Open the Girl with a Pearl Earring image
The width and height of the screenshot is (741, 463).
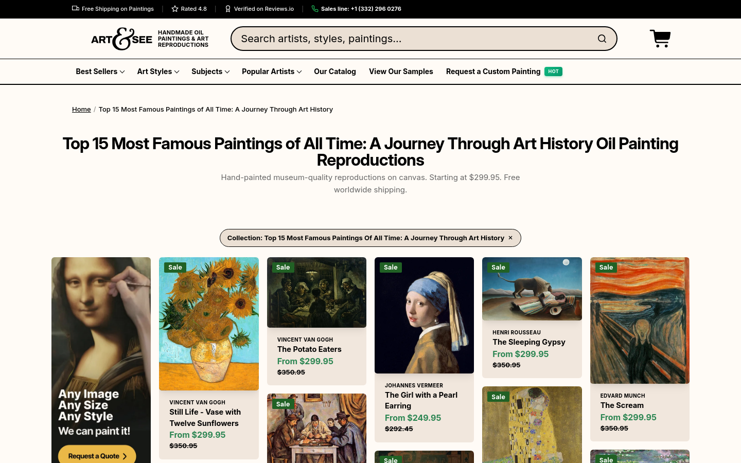[424, 315]
